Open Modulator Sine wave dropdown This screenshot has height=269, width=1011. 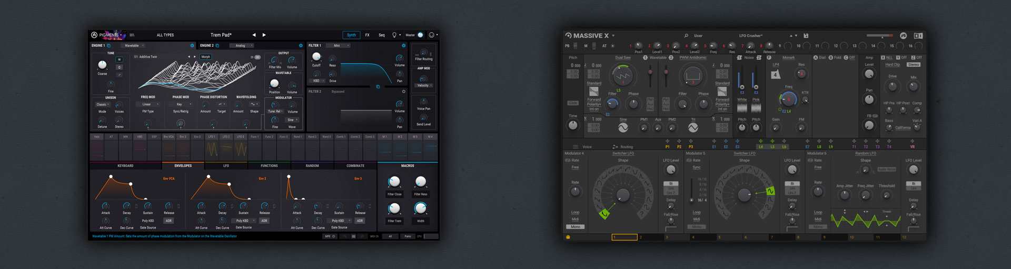[x=292, y=119]
